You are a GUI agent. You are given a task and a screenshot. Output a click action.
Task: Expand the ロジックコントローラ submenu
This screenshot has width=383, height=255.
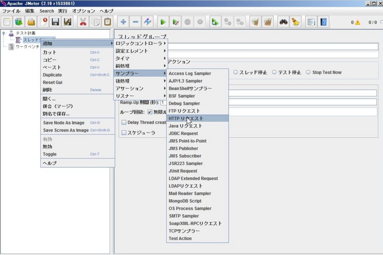[141, 44]
